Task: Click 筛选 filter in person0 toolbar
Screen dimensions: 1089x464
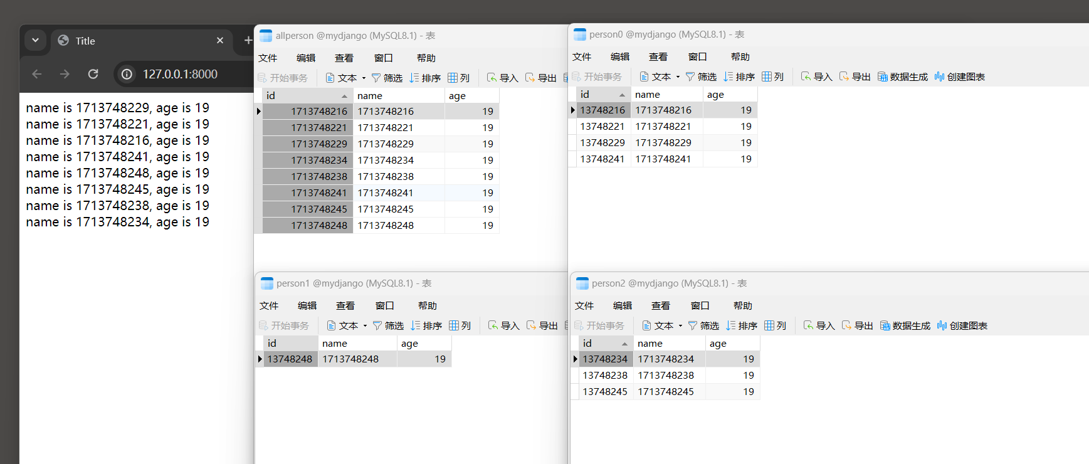Action: [701, 76]
